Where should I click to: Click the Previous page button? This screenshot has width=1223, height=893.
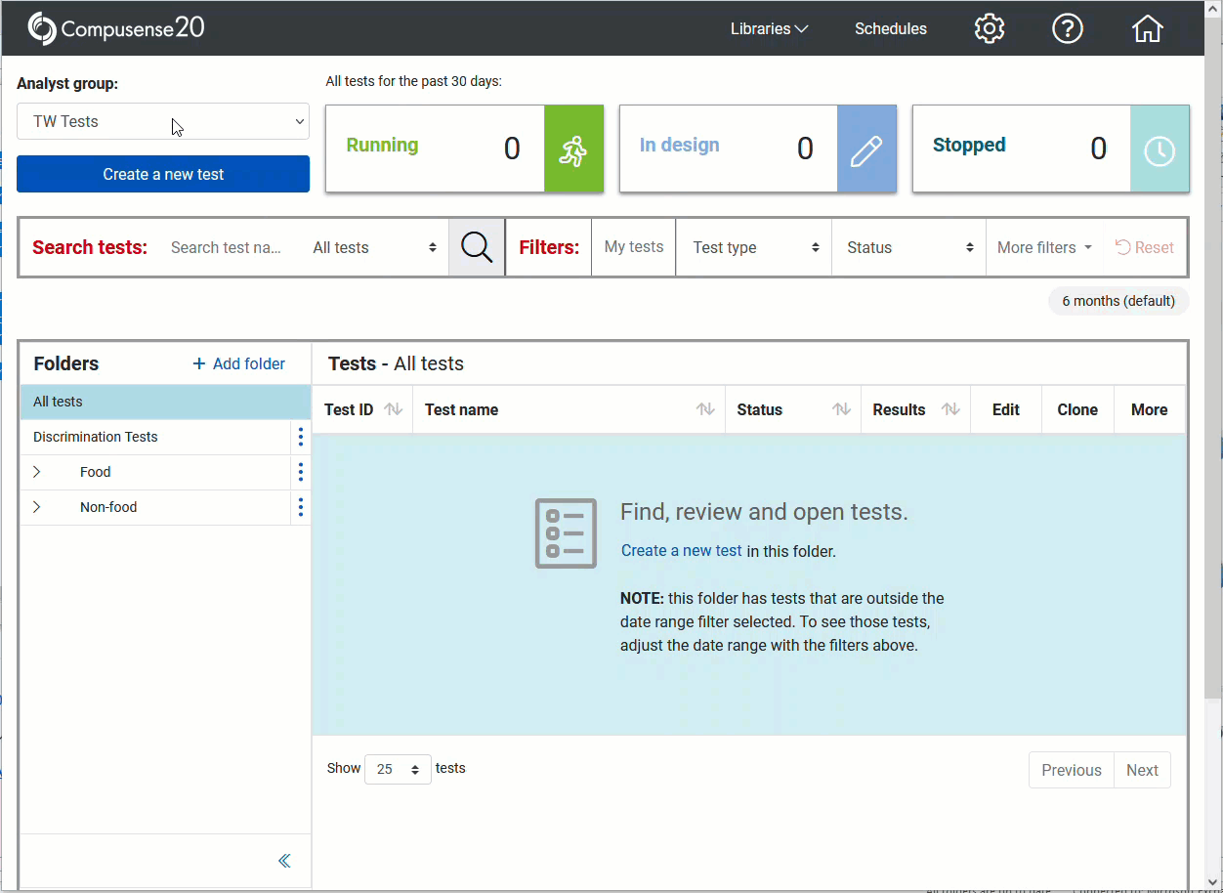tap(1072, 770)
